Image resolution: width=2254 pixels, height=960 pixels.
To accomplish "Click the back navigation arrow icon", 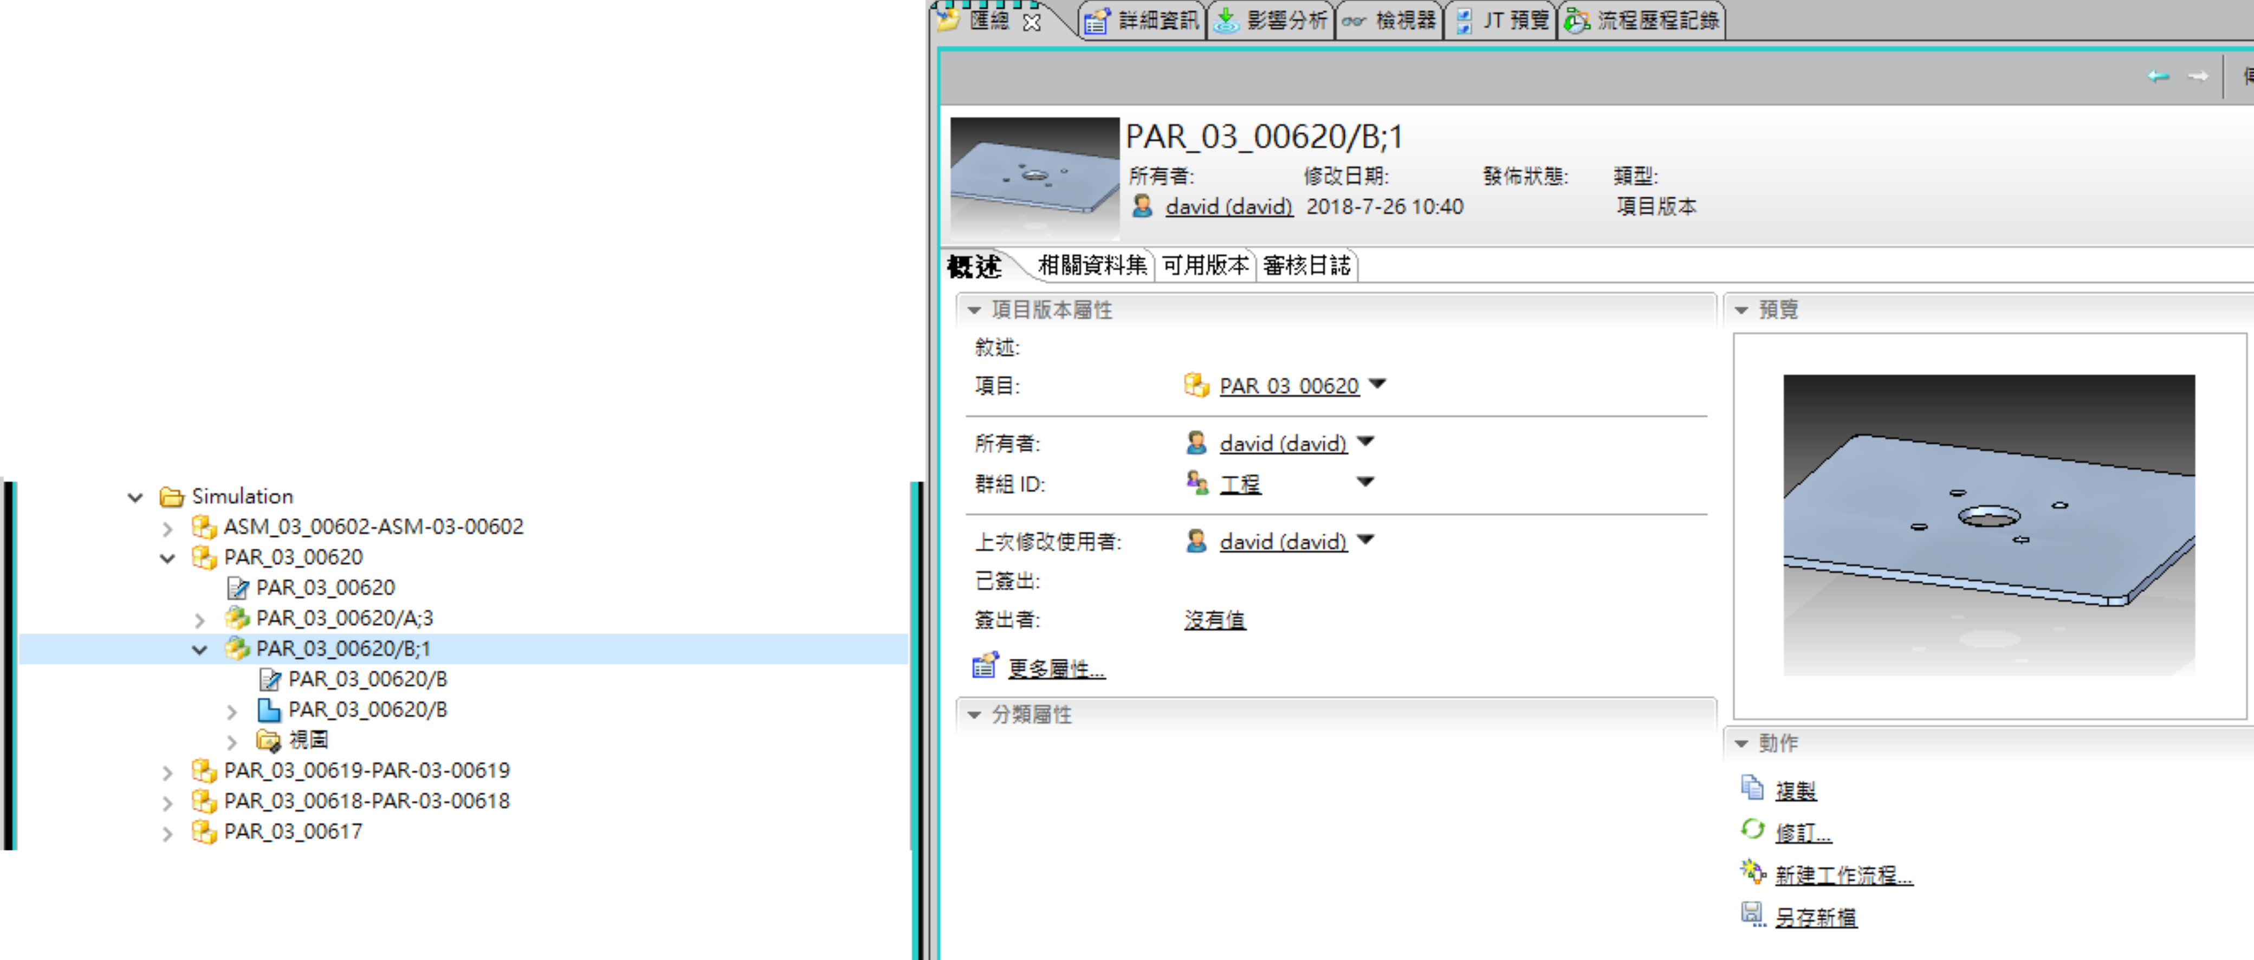I will (2159, 76).
